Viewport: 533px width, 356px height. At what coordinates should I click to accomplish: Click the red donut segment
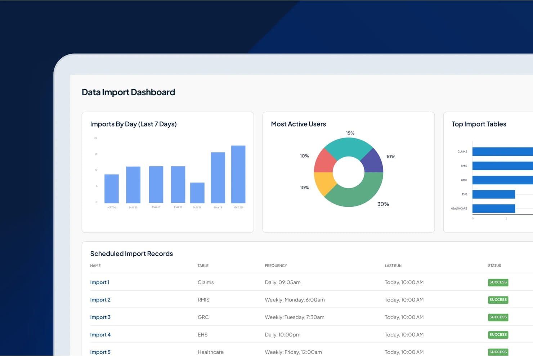pos(325,162)
